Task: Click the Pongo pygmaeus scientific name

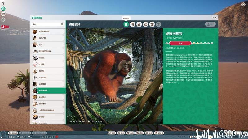Action: click(x=174, y=38)
